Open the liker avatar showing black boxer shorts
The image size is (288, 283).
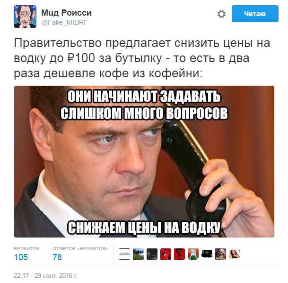click(207, 254)
